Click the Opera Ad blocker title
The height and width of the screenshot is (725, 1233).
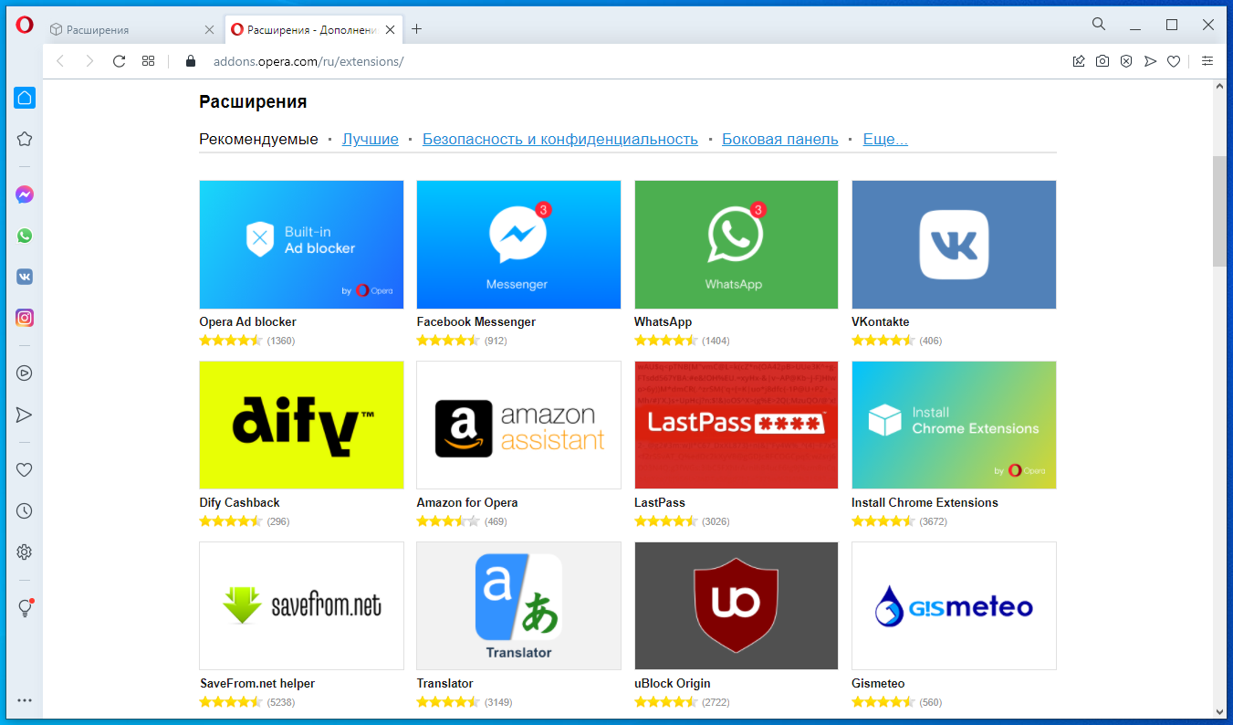tap(247, 321)
